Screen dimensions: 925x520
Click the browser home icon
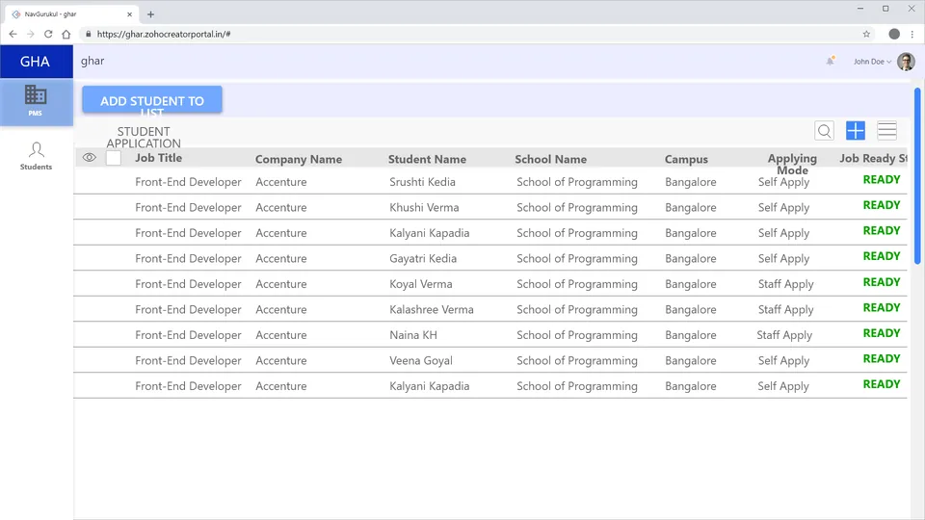(66, 35)
